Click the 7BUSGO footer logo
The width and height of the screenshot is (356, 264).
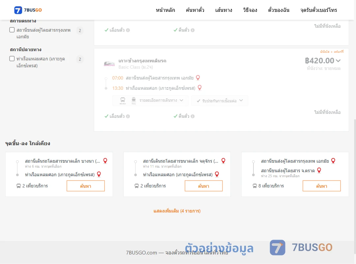[301, 247]
